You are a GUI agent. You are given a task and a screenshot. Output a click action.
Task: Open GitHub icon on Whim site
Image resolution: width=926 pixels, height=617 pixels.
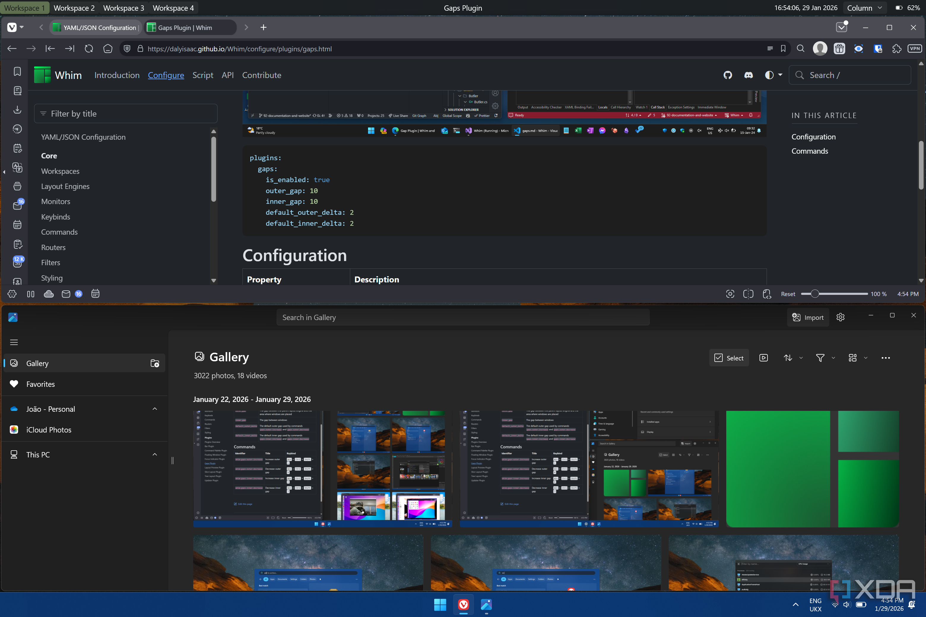(x=727, y=75)
